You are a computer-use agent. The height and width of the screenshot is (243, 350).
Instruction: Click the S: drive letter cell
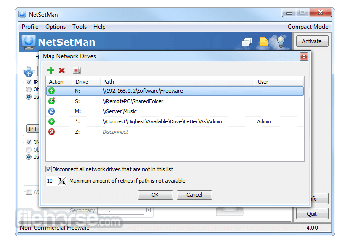click(77, 101)
